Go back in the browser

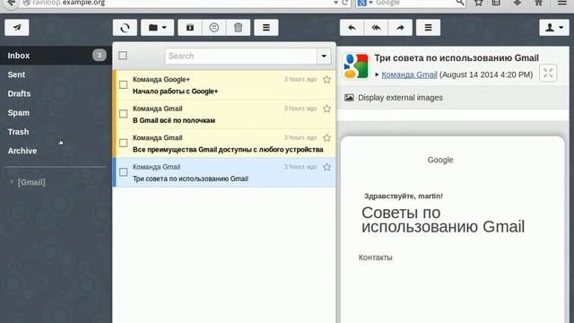12,3
